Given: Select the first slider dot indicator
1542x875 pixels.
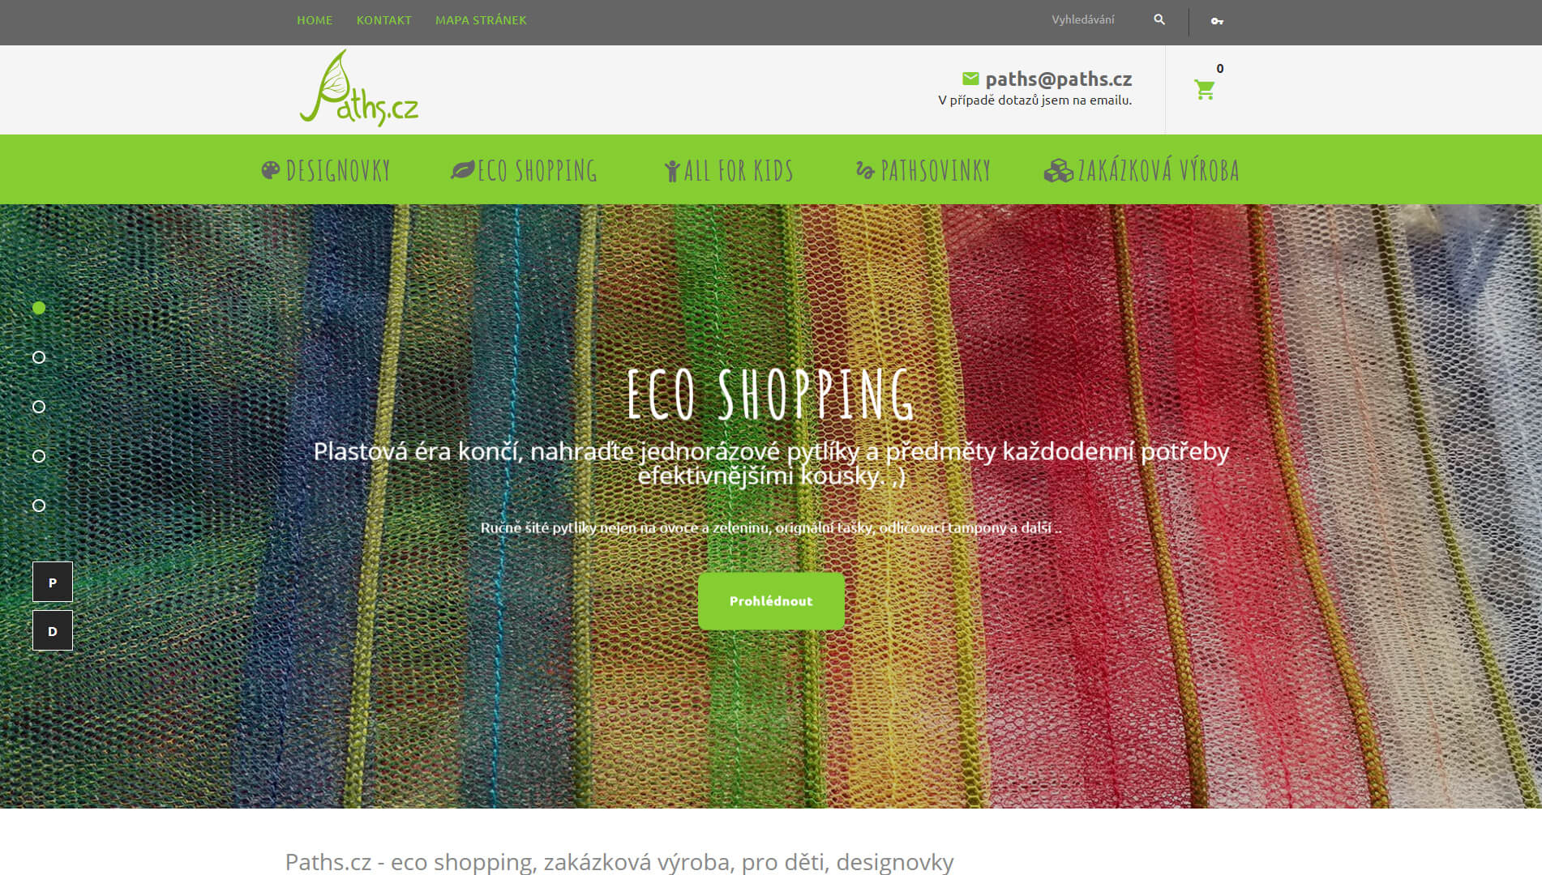Looking at the screenshot, I should [39, 308].
